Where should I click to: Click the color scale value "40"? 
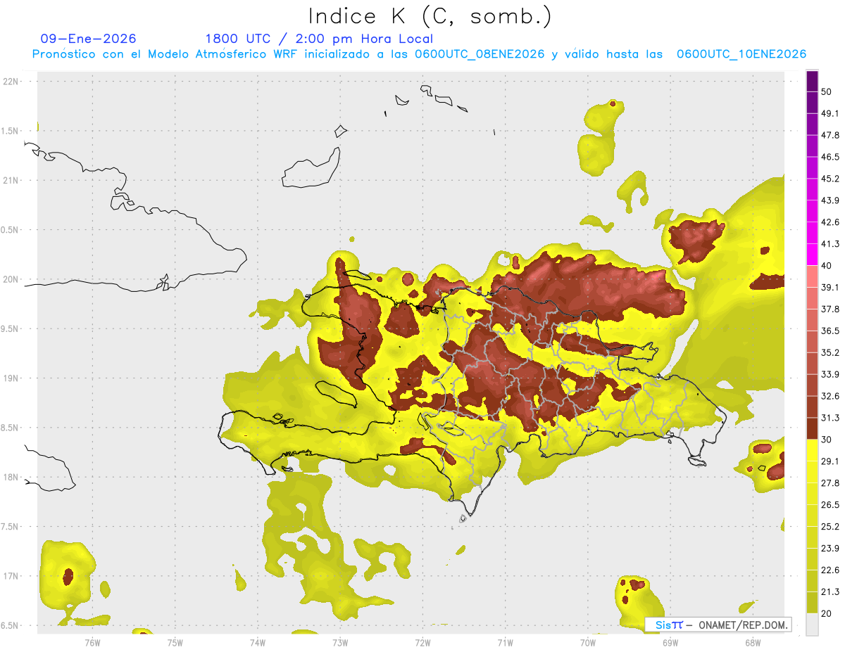pyautogui.click(x=827, y=266)
